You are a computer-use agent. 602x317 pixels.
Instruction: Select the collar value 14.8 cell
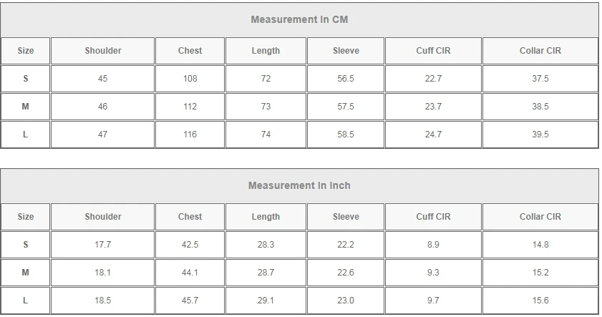pyautogui.click(x=540, y=245)
